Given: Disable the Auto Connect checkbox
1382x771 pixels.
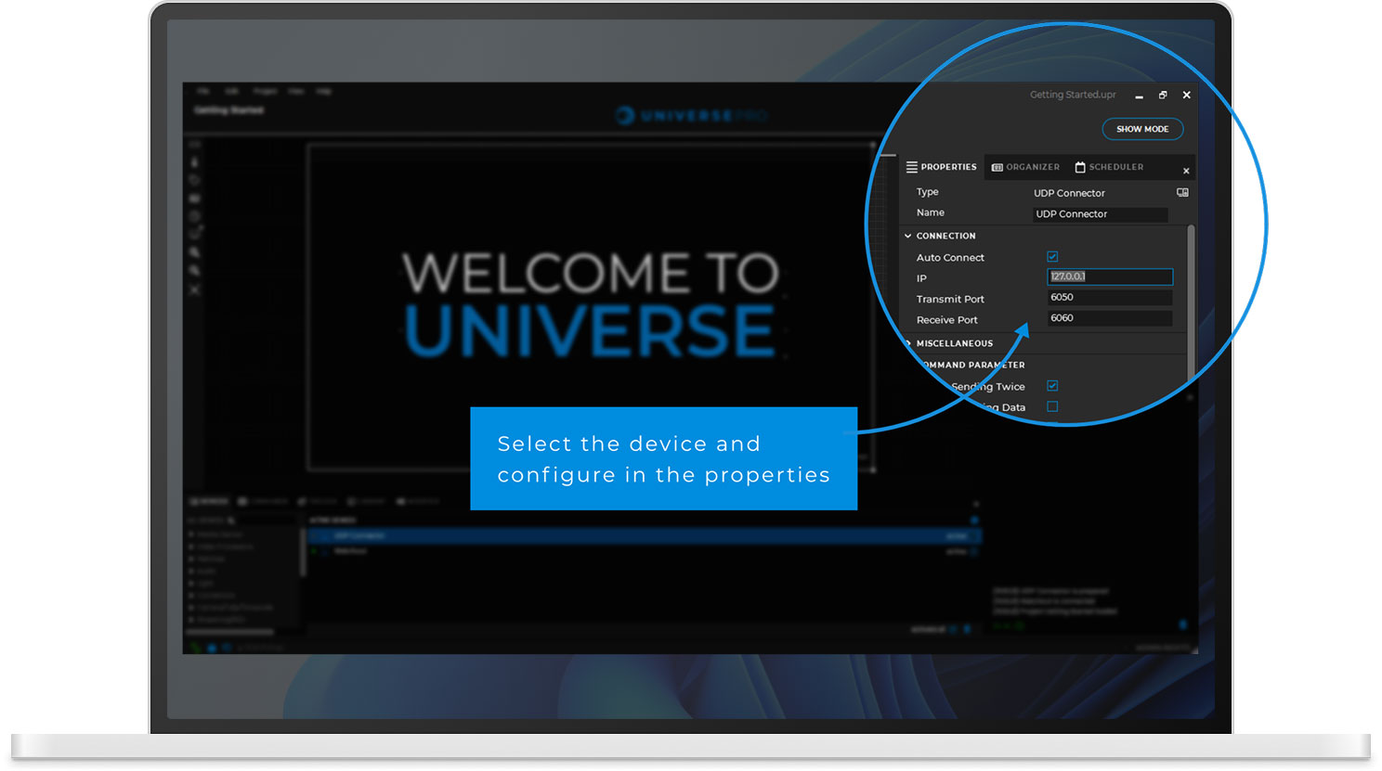Looking at the screenshot, I should pyautogui.click(x=1052, y=256).
